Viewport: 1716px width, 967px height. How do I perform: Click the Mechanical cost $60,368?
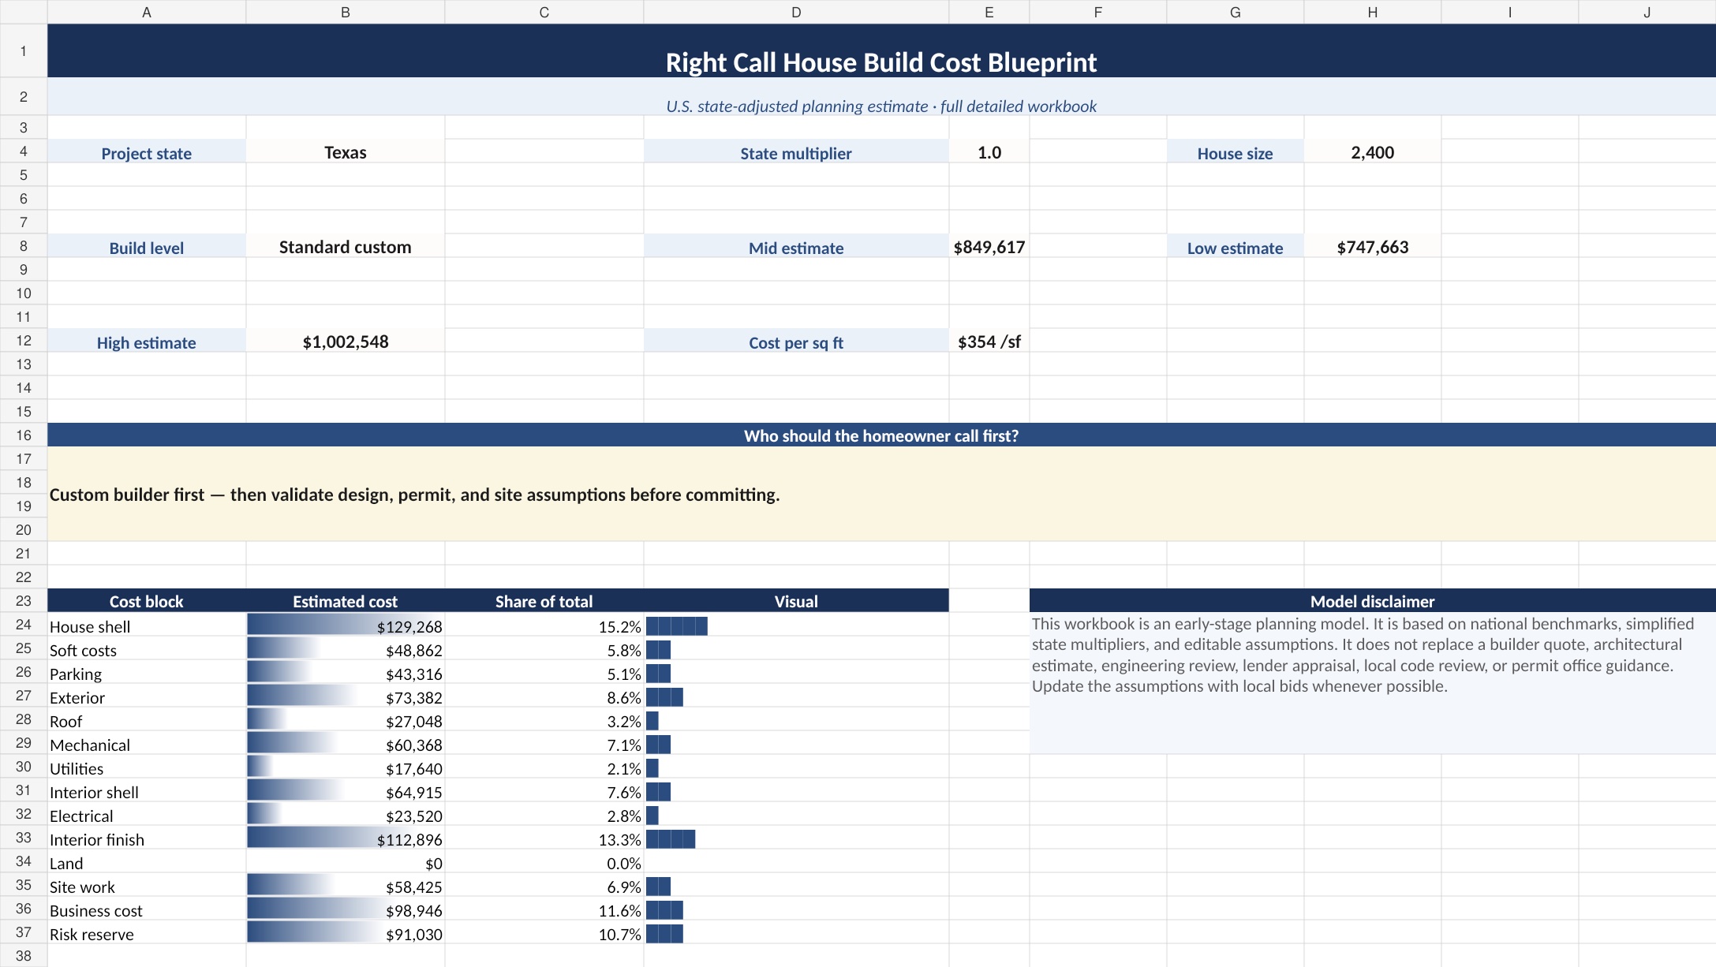[345, 744]
